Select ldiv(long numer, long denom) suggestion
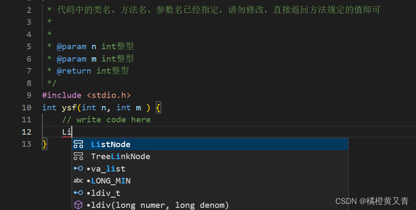This screenshot has height=210, width=416. click(210, 205)
